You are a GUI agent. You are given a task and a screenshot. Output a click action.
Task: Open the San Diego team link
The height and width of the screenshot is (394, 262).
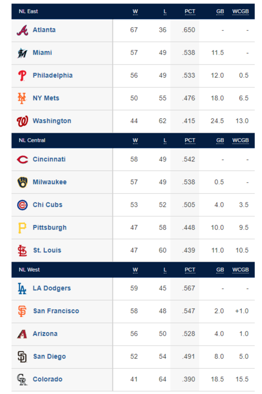49,356
